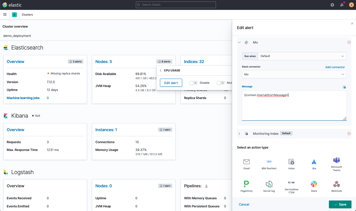Go back from CPU USAGE popover
The image size is (356, 211).
tap(161, 71)
